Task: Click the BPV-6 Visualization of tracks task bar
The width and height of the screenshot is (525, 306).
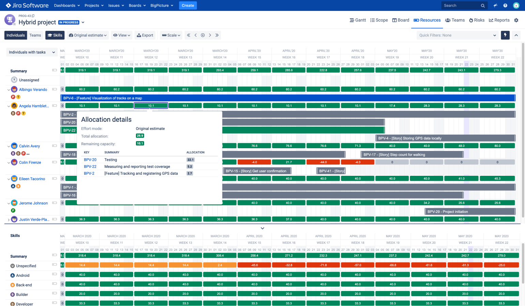Action: (x=288, y=98)
